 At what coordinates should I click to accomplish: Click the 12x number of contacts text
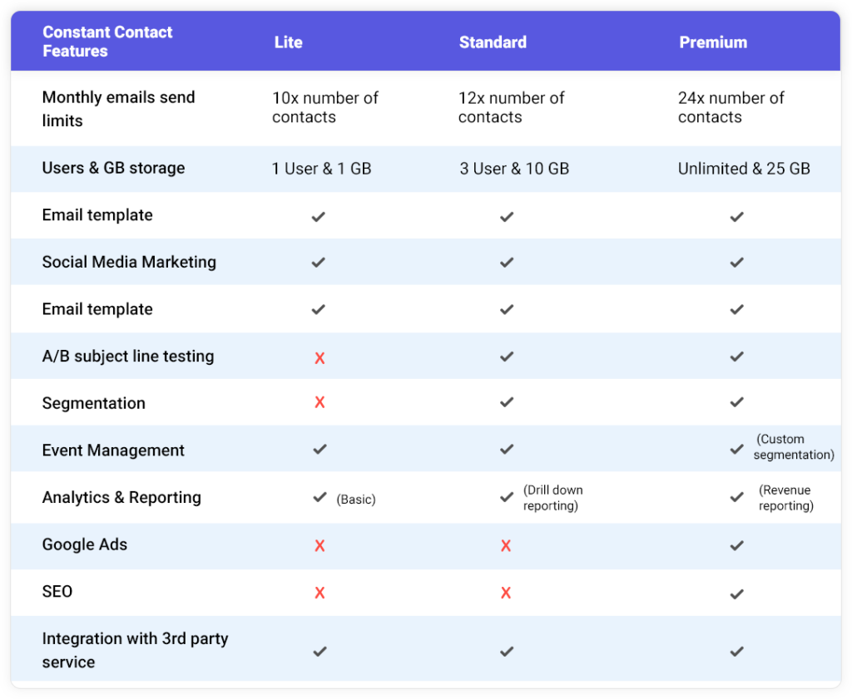512,107
